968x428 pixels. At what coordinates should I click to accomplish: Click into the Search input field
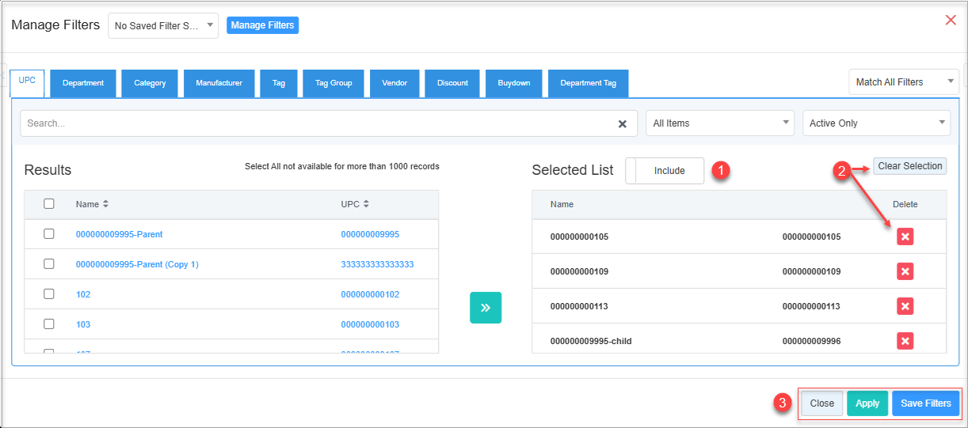317,123
